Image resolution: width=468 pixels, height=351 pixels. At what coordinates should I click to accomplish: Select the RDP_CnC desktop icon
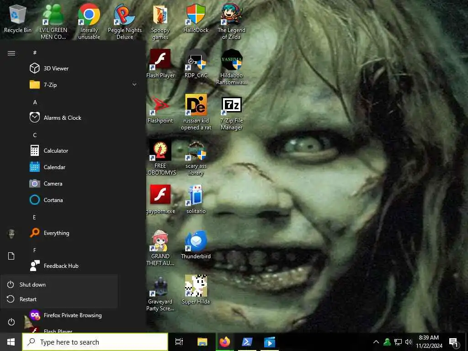click(196, 64)
